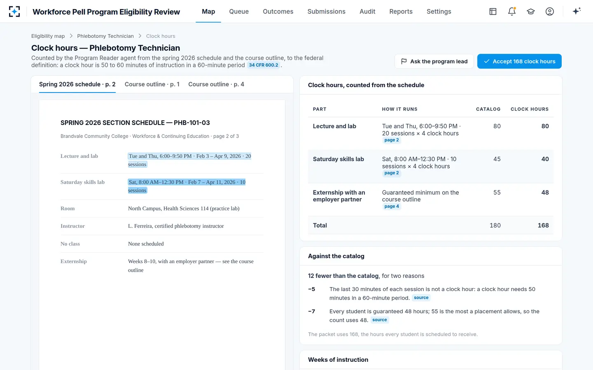Click Weeks of instruction heading
Viewport: 593px width, 370px height.
point(338,360)
